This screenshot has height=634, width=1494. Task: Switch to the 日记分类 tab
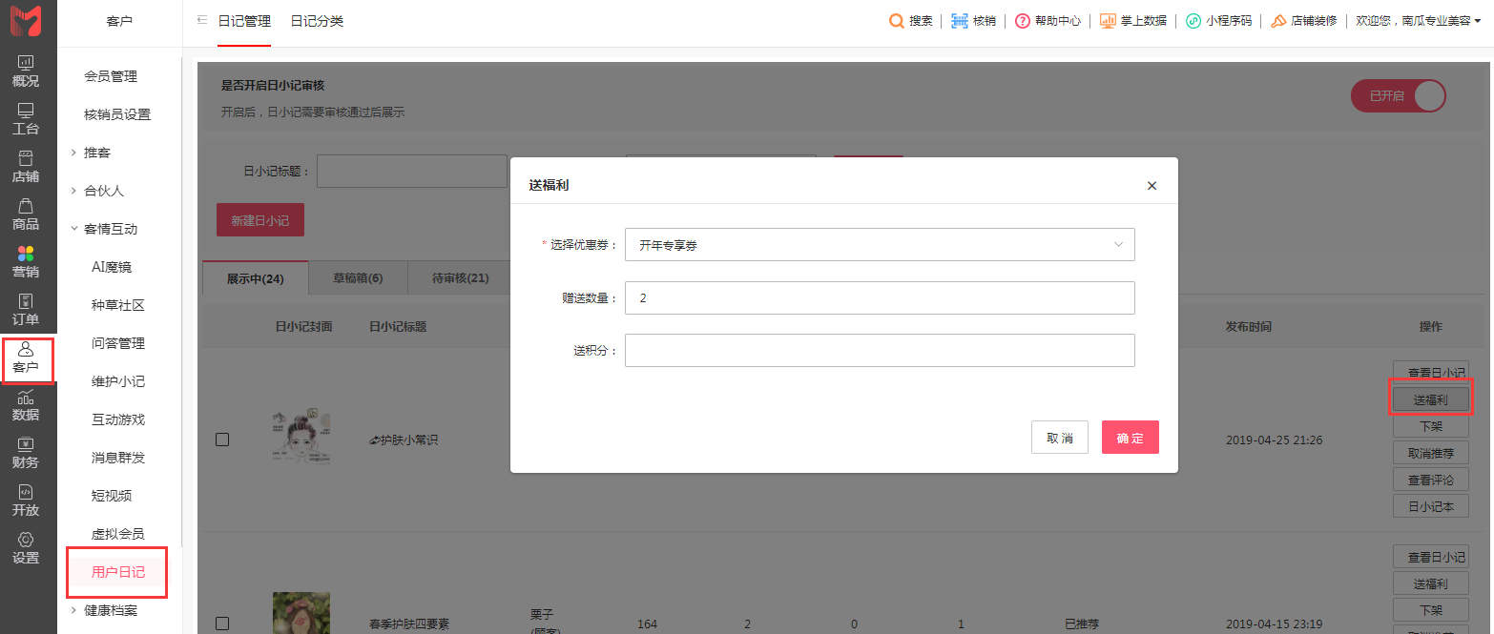(x=317, y=21)
